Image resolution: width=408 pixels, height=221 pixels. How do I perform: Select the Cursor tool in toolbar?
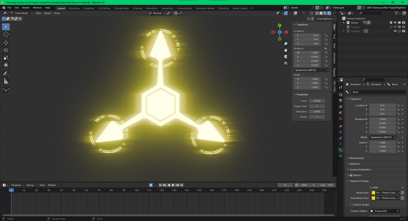point(6,35)
